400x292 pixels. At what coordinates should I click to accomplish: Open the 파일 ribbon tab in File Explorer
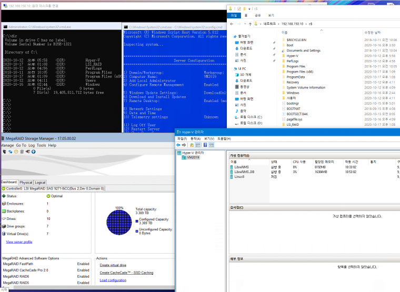[x=234, y=16]
